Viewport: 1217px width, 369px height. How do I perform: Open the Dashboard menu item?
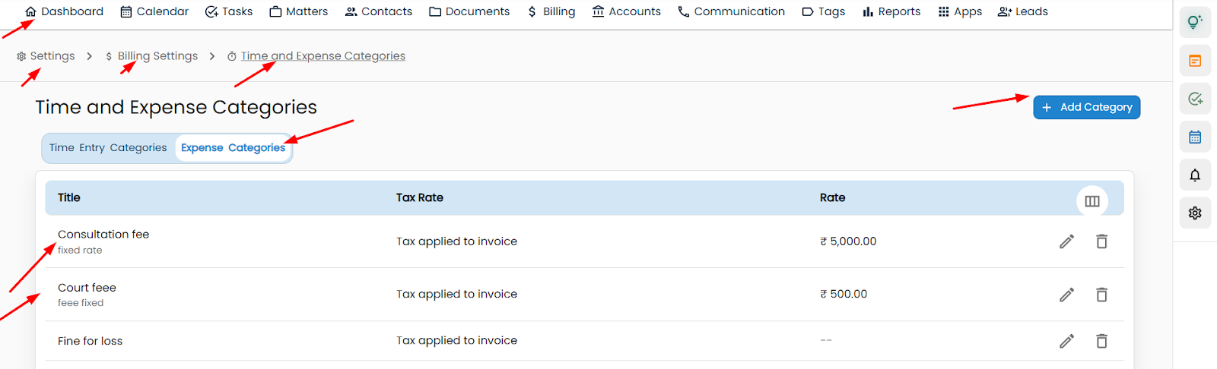click(64, 11)
